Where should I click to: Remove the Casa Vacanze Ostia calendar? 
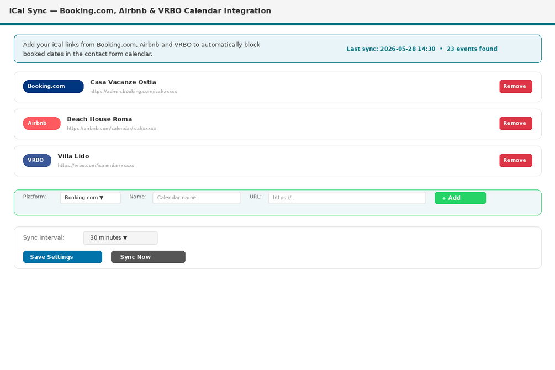tap(516, 86)
